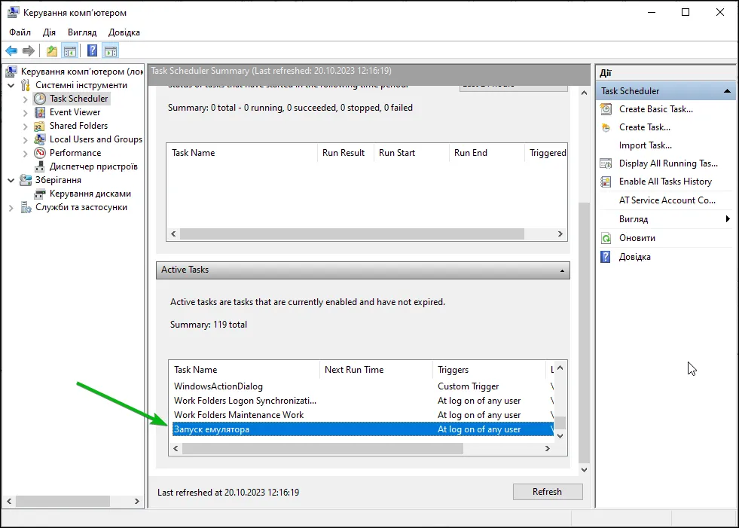
Task: Click the Run End column header
Action: click(x=487, y=153)
